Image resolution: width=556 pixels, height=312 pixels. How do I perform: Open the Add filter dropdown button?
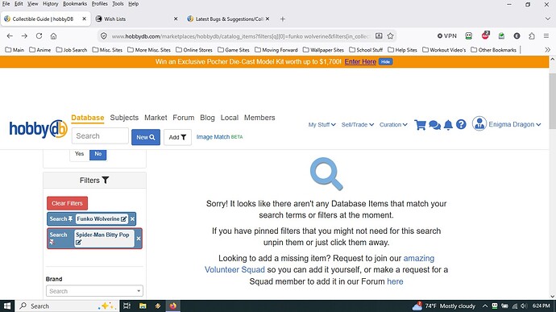pos(177,137)
